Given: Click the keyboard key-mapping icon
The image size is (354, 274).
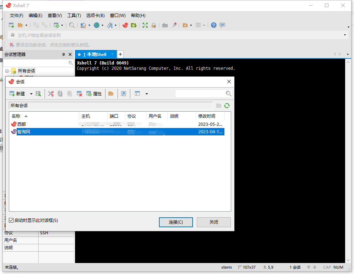Looking at the screenshot, I should coord(165,25).
